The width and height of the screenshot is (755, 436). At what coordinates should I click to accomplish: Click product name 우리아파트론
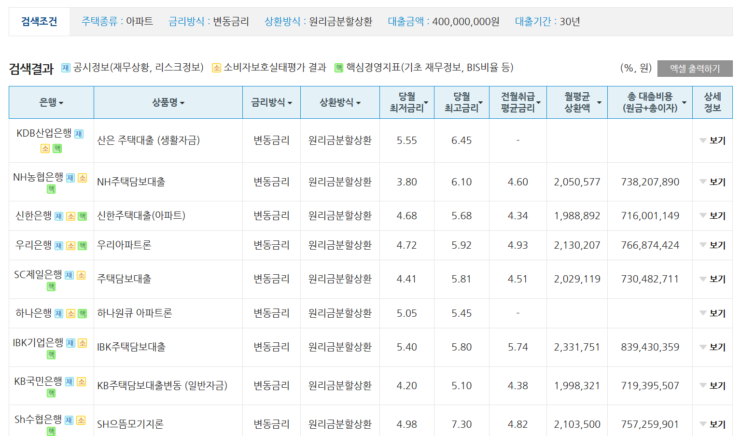(124, 245)
